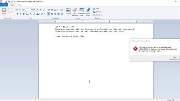Open the File menu

click(4, 5)
